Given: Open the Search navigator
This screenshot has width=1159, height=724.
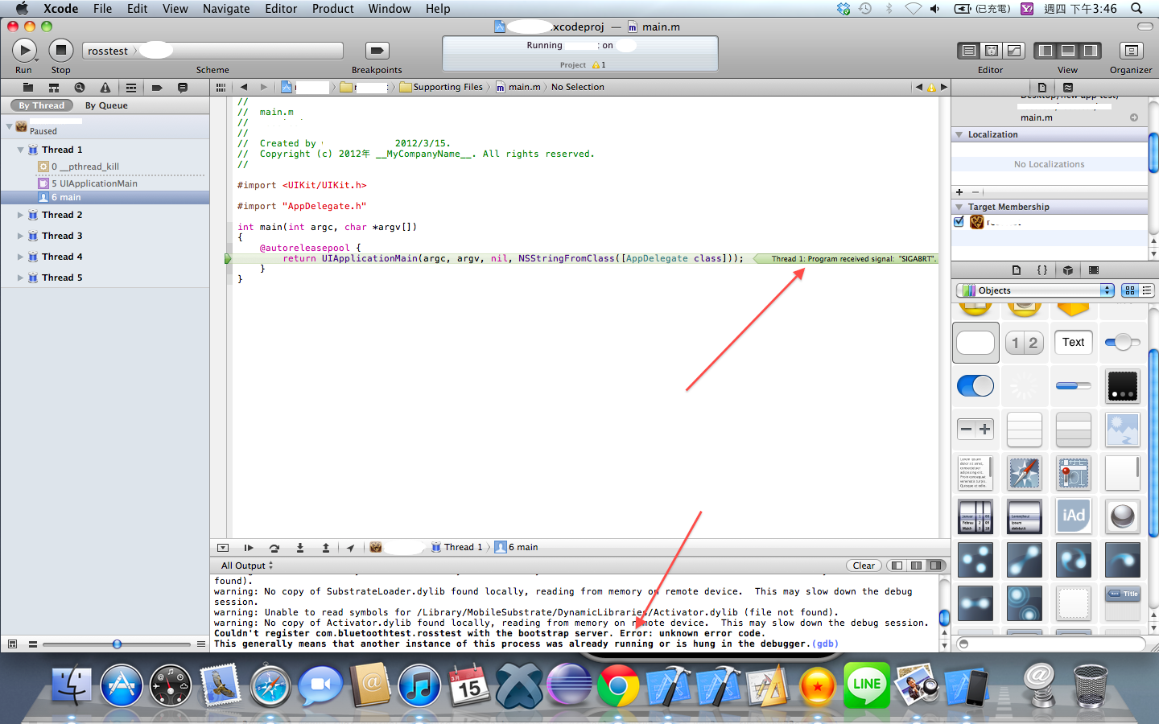Looking at the screenshot, I should pos(80,87).
